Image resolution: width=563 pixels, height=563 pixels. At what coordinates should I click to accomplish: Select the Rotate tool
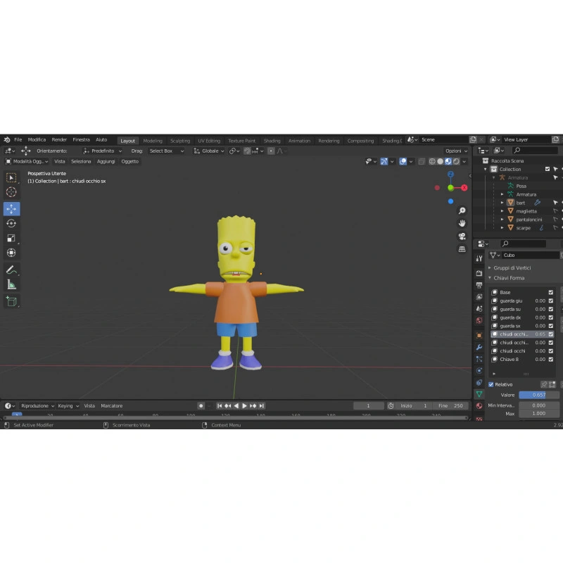pyautogui.click(x=11, y=223)
